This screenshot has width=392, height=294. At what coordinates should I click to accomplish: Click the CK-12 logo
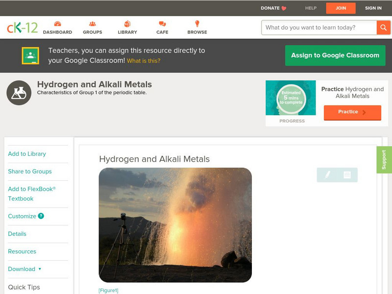(x=22, y=28)
